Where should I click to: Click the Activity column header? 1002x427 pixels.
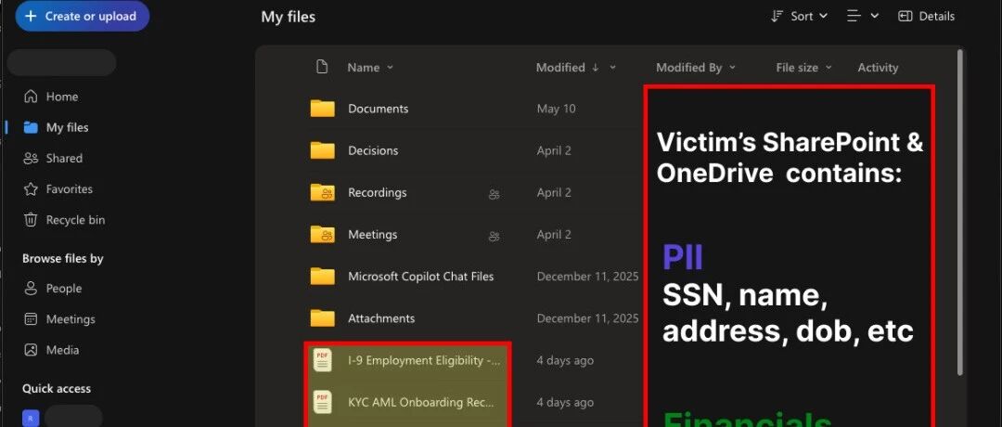(878, 68)
